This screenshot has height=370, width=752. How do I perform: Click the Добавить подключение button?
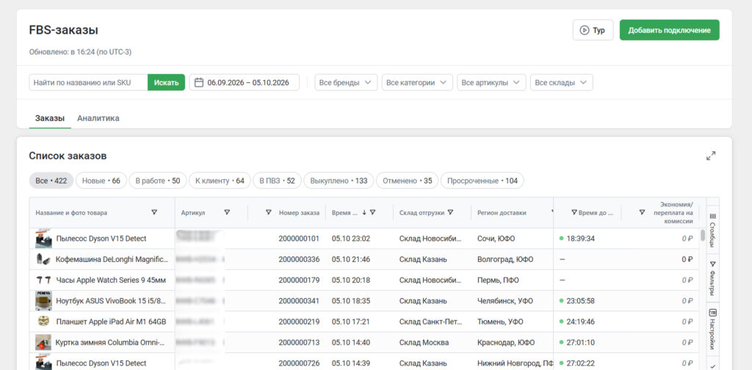[x=670, y=30]
